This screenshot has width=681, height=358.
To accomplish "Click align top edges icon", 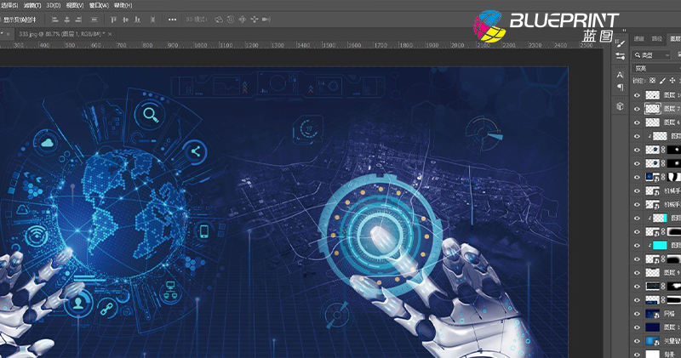I will click(113, 20).
